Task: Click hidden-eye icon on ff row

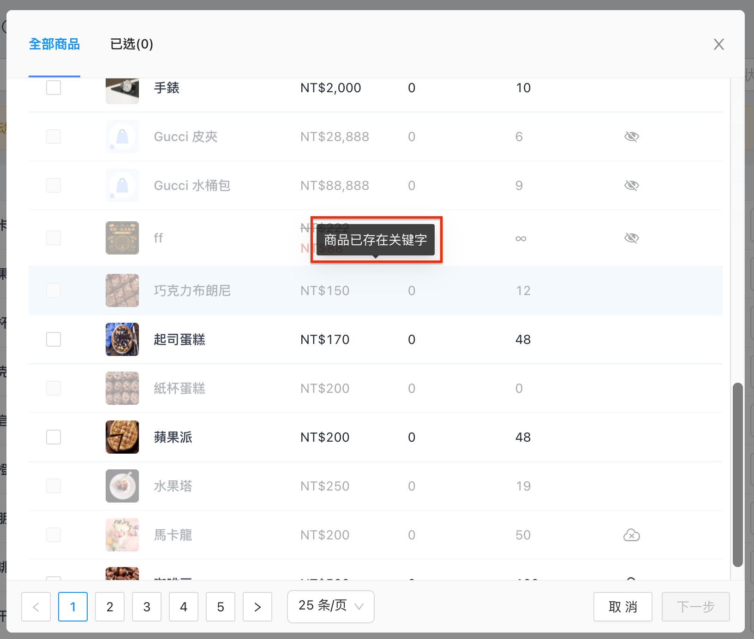Action: 631,238
